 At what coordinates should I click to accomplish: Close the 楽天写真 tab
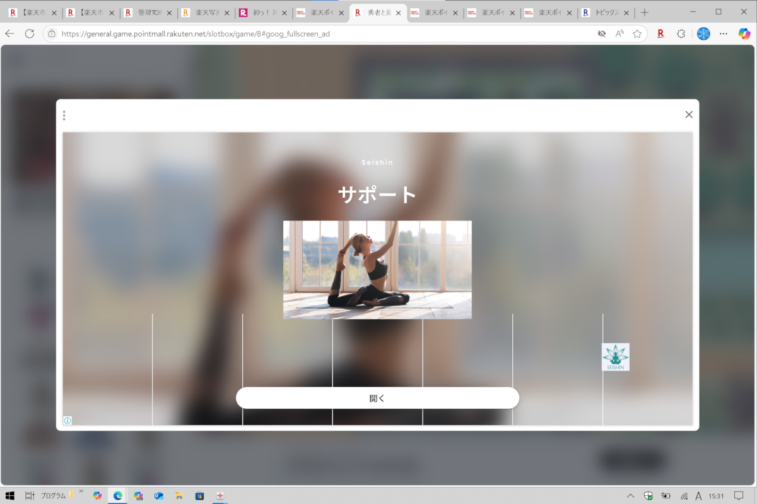pyautogui.click(x=226, y=13)
